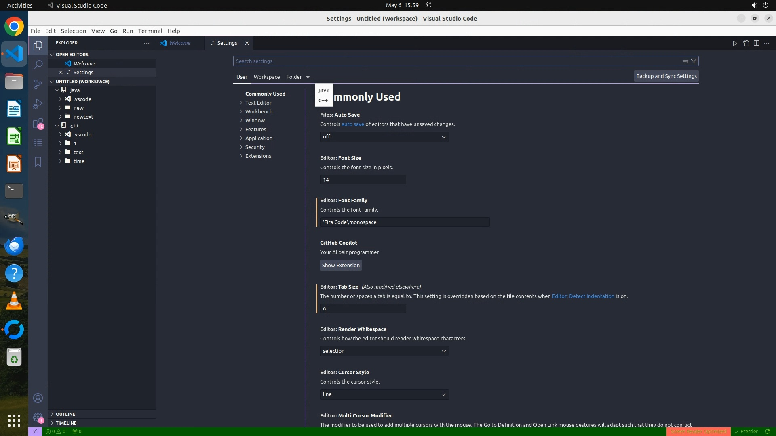Click the Backup and Sync Settings button

(x=666, y=76)
